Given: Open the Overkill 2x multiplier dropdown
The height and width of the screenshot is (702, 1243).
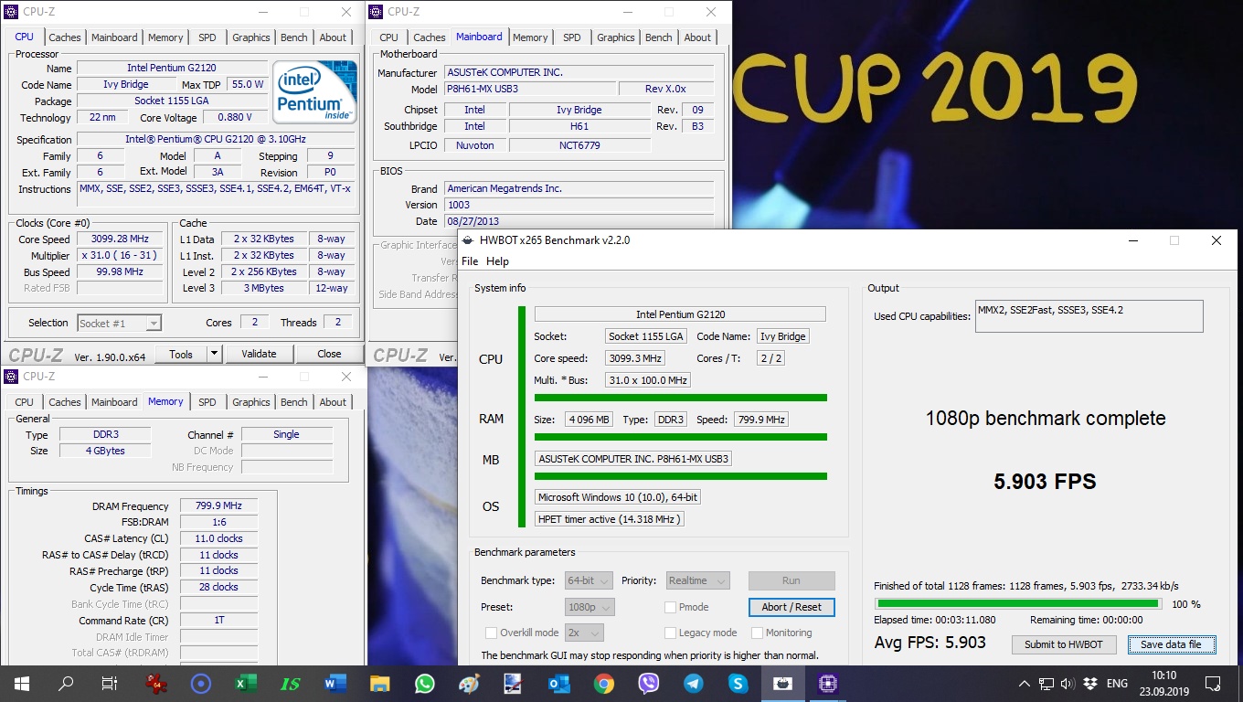Looking at the screenshot, I should (x=585, y=633).
